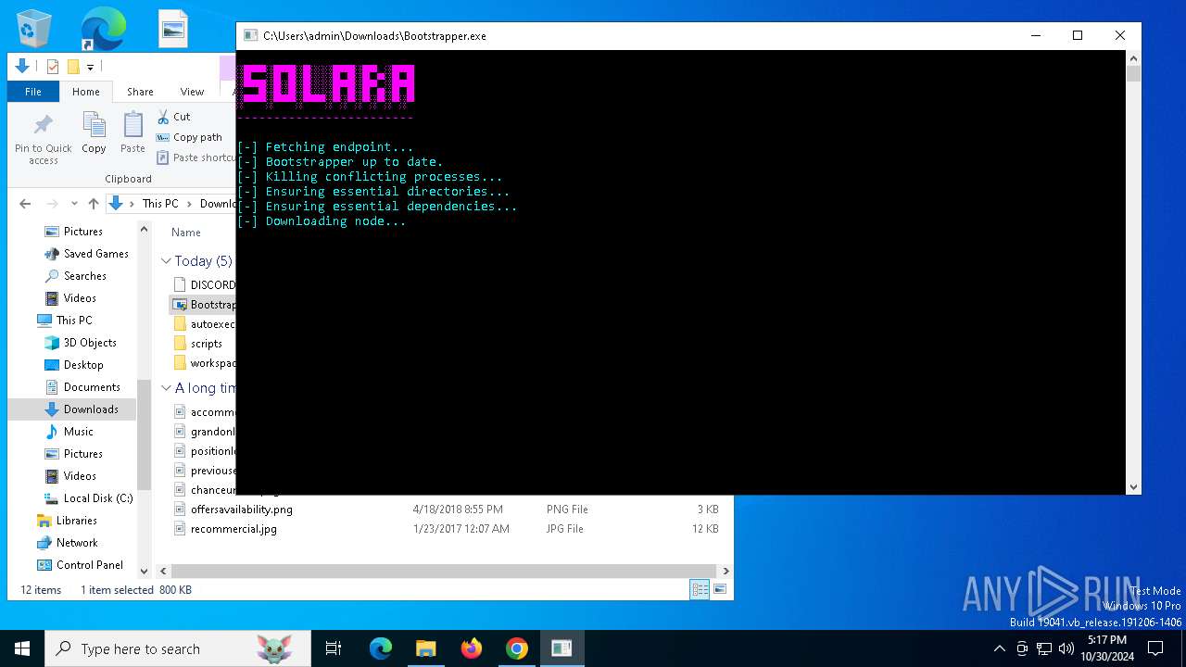Image resolution: width=1186 pixels, height=667 pixels.
Task: Select Network in navigation pane
Action: [x=67, y=543]
